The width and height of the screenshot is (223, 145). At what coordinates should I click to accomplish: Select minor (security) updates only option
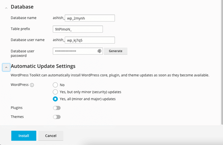tap(55, 92)
